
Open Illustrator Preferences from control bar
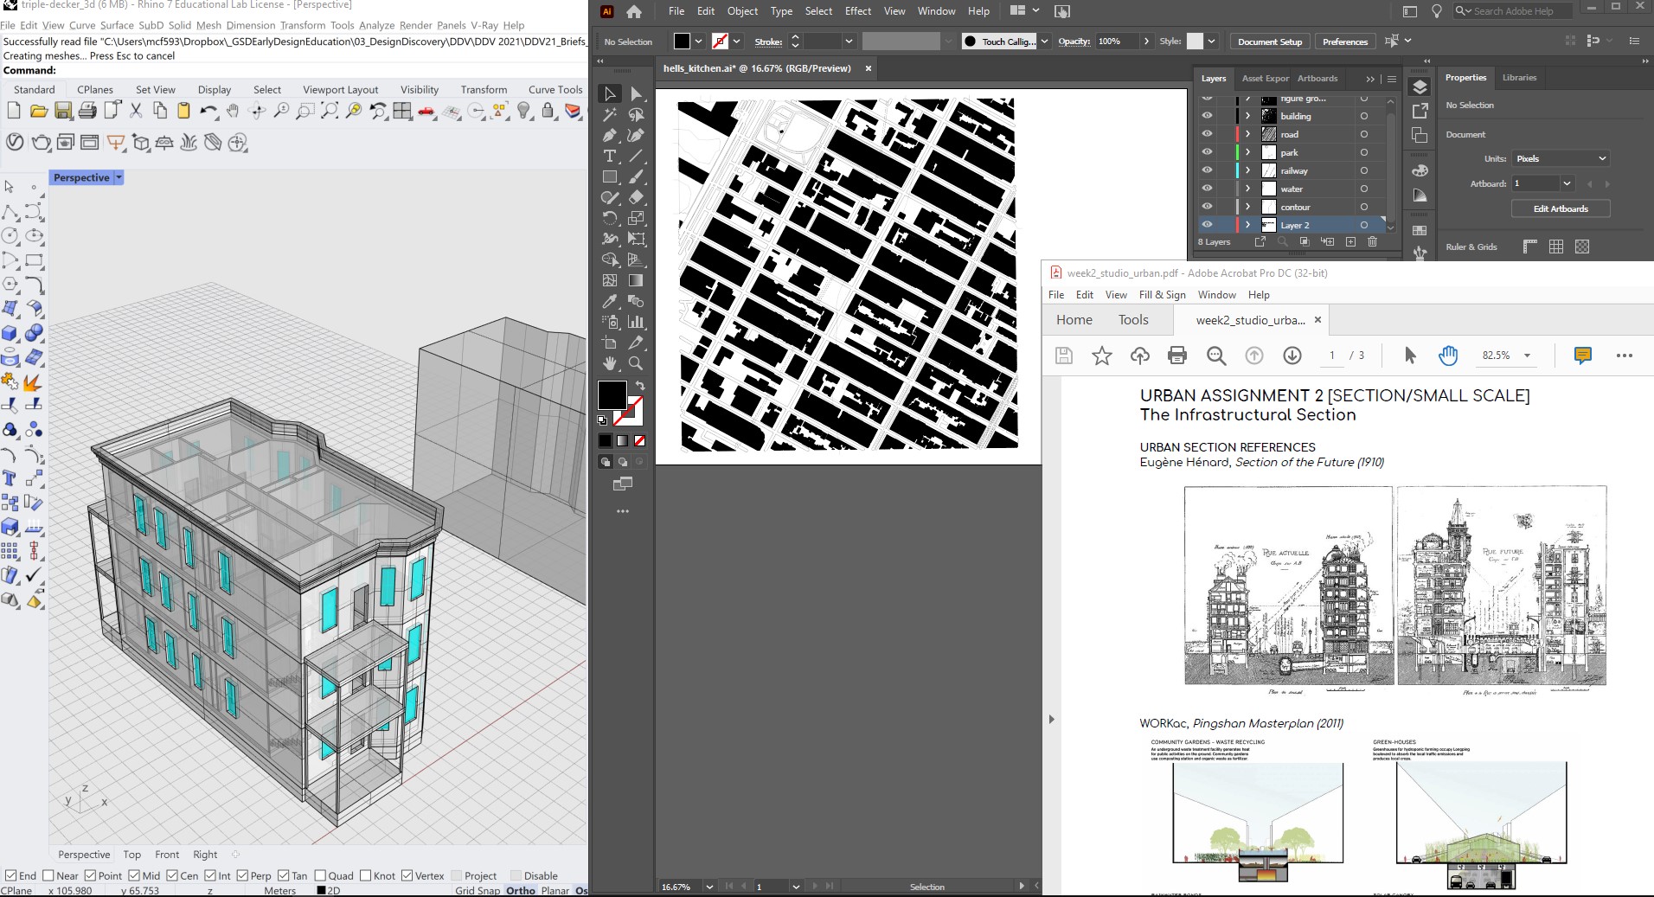point(1344,41)
